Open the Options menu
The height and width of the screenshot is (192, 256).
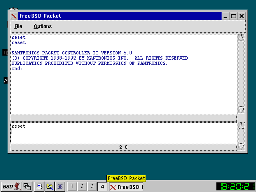pyautogui.click(x=42, y=26)
